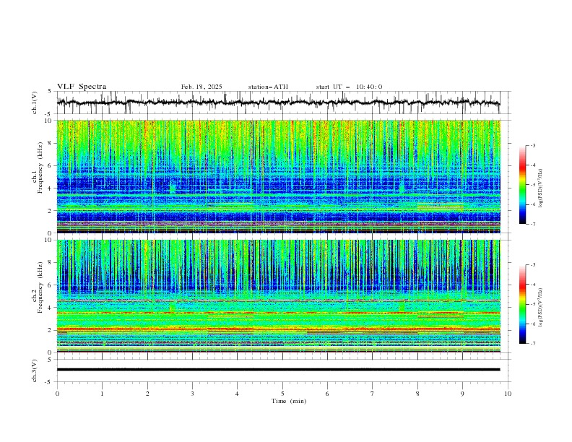Click the ch.3 flat black waveform trace
The image size is (572, 442).
(278, 370)
